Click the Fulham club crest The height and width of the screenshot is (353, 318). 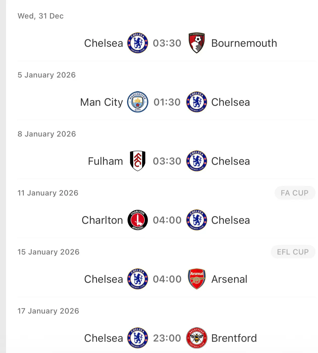pyautogui.click(x=138, y=161)
